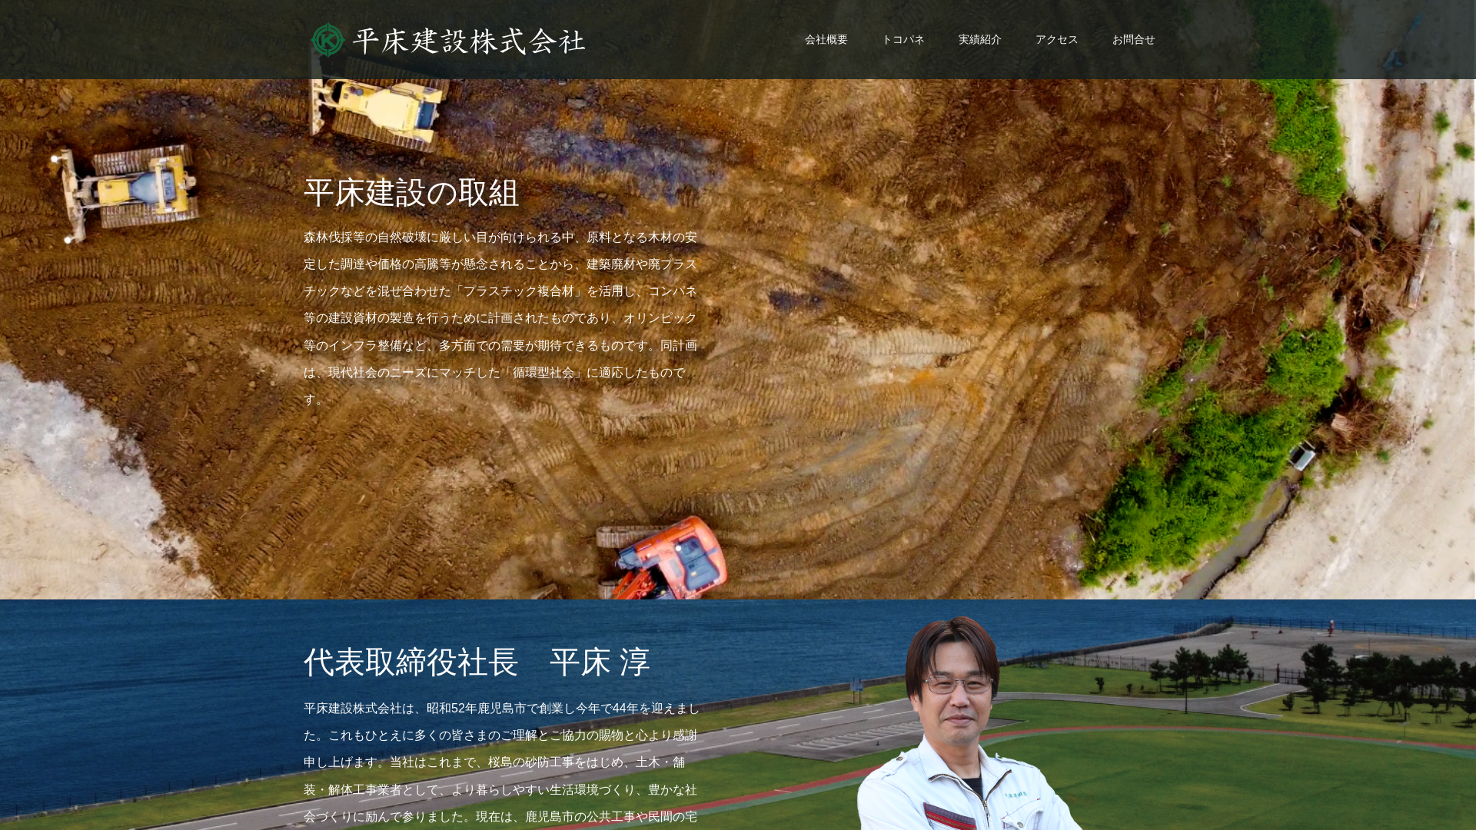Image resolution: width=1476 pixels, height=830 pixels.
Task: Click the 代表取締役社長 平床 淳 heading
Action: pos(477,662)
